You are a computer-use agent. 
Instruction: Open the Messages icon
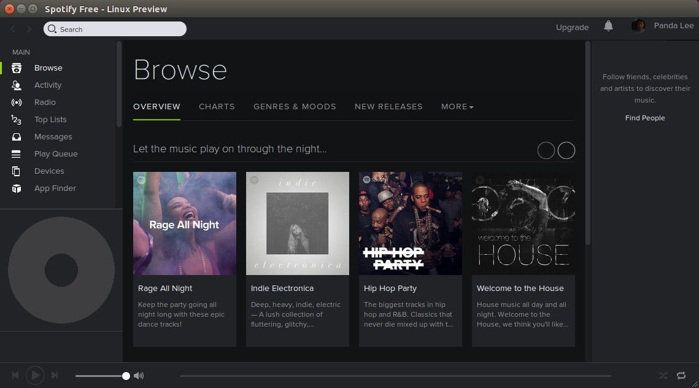17,136
